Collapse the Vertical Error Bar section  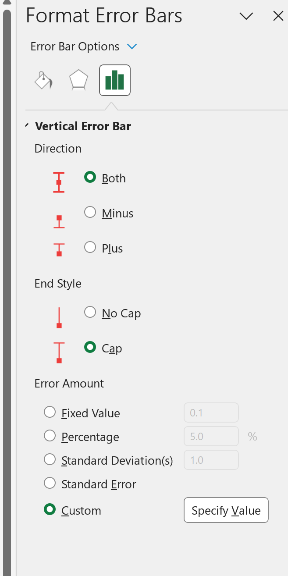pos(26,125)
